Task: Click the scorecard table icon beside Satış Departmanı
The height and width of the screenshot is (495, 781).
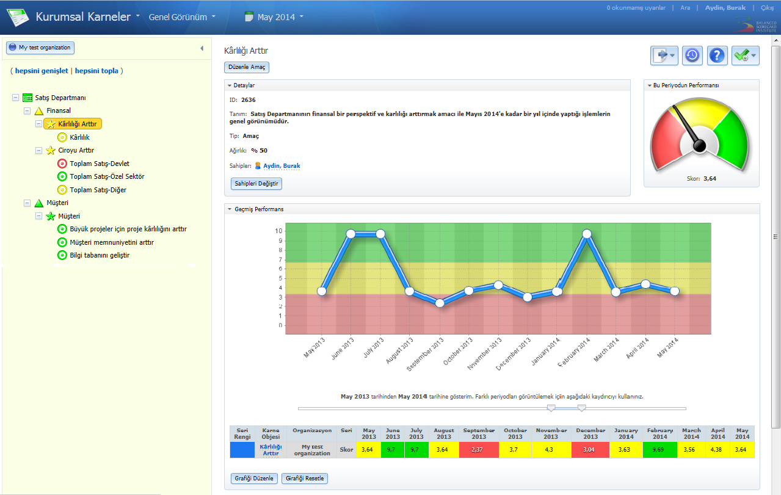Action: 27,98
